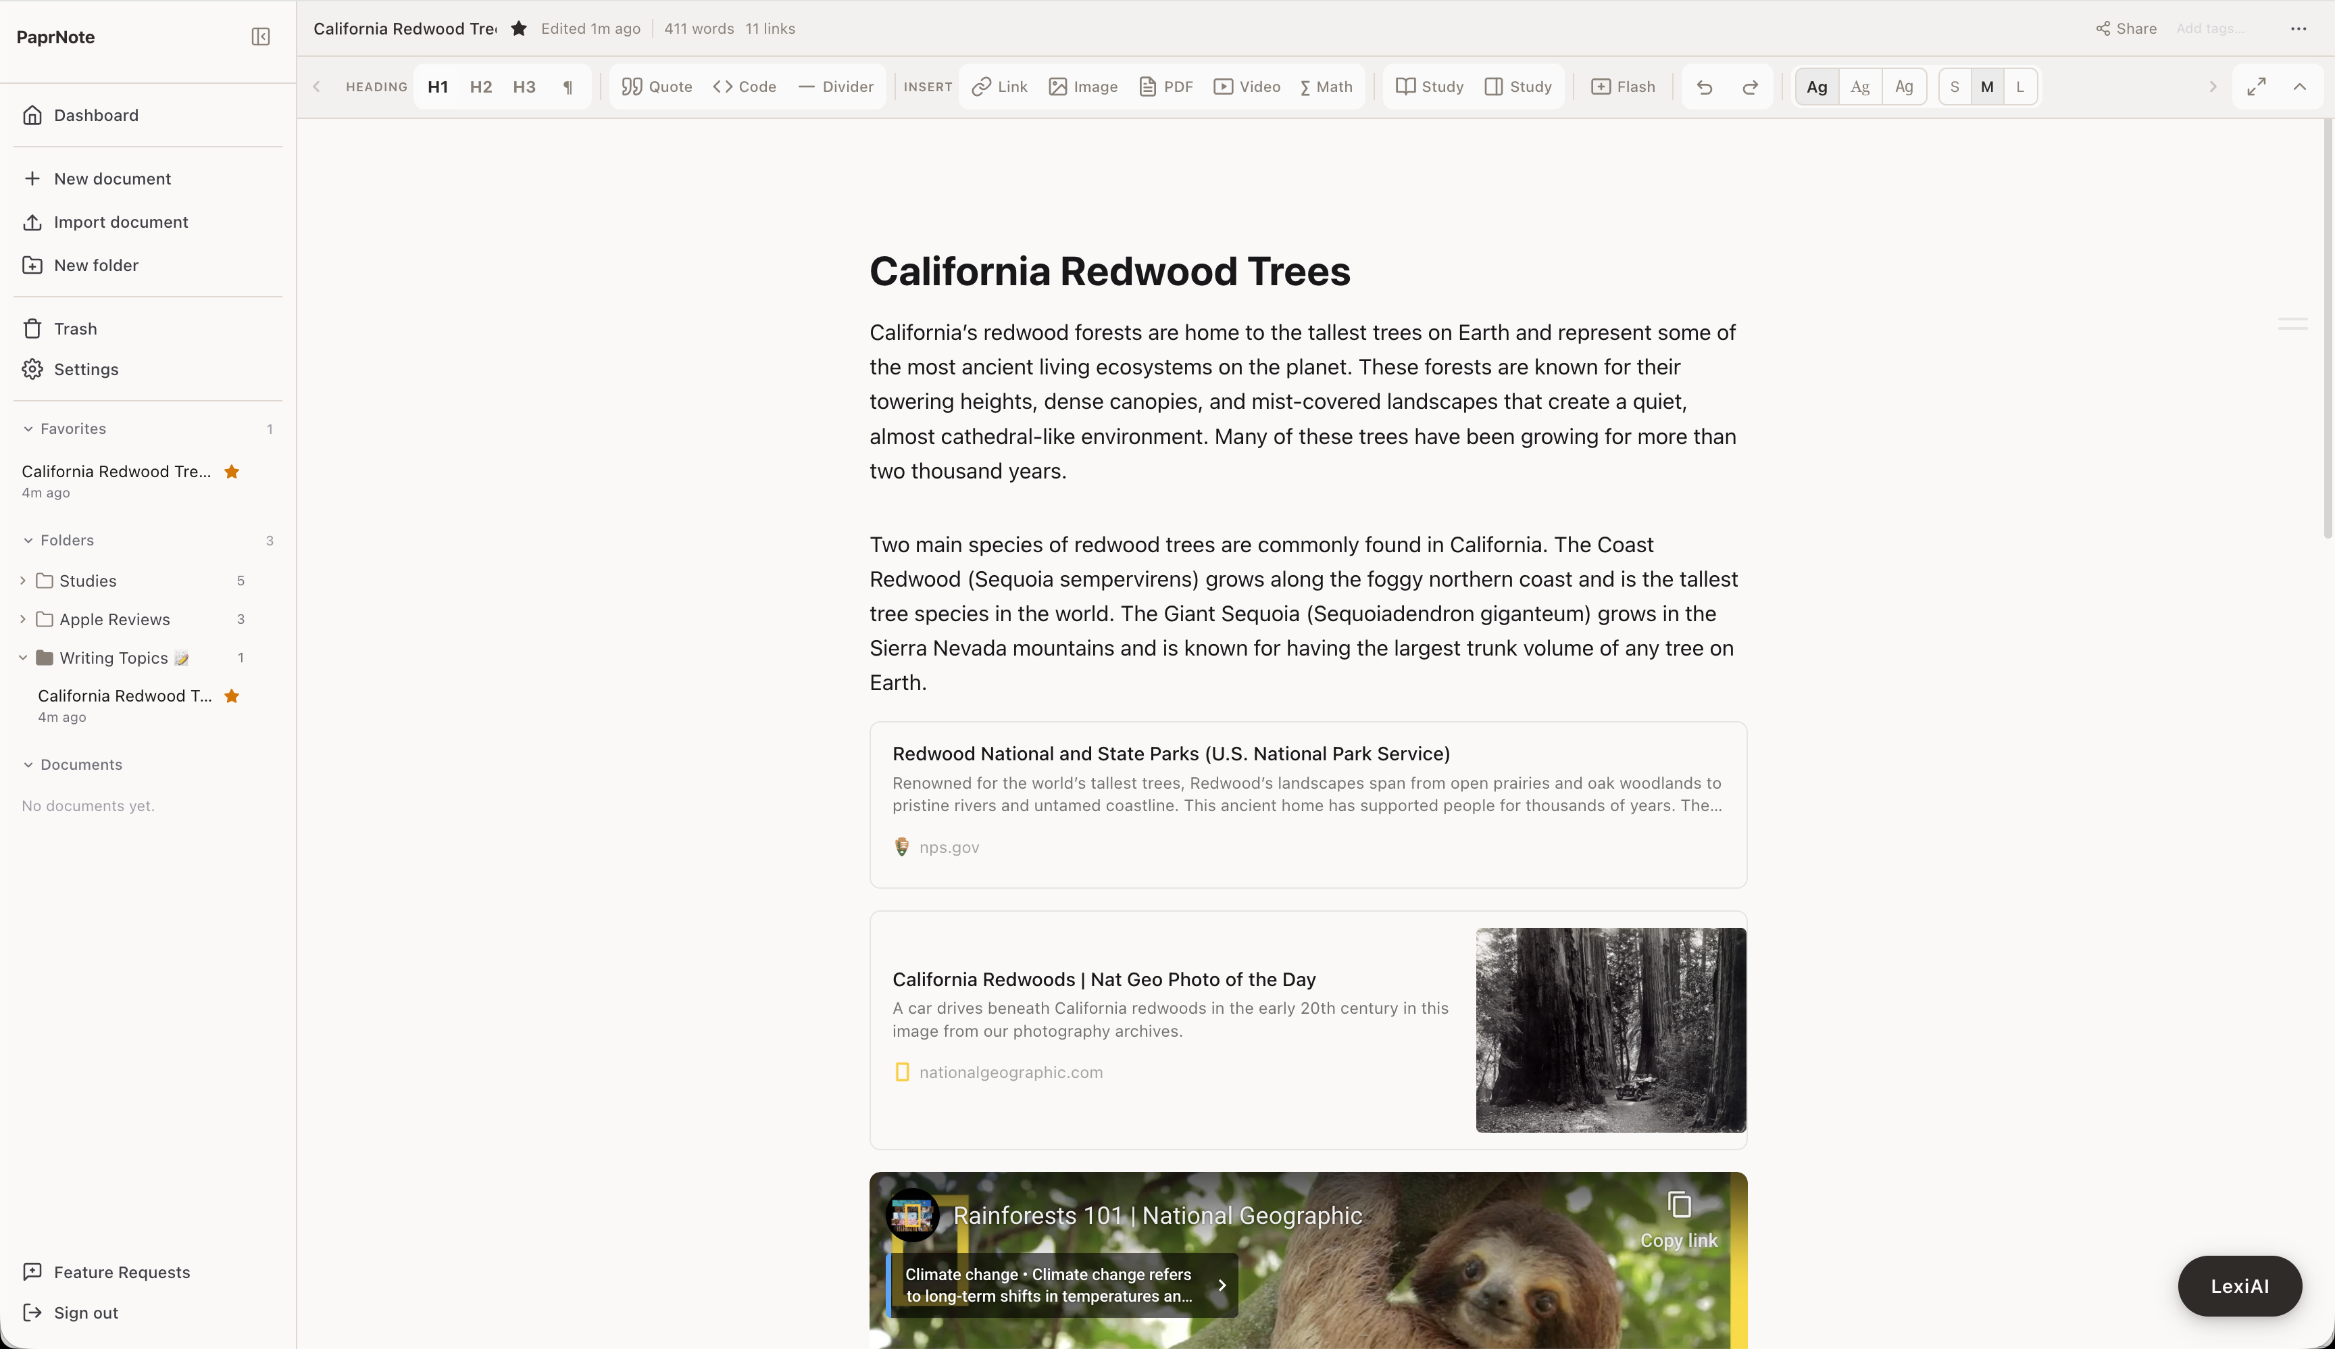Select the small S text size

(x=1953, y=86)
